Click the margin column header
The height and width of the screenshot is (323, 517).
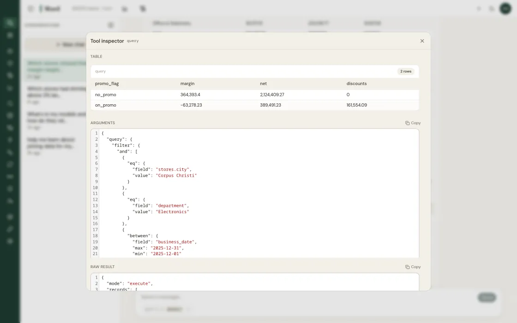click(x=187, y=84)
